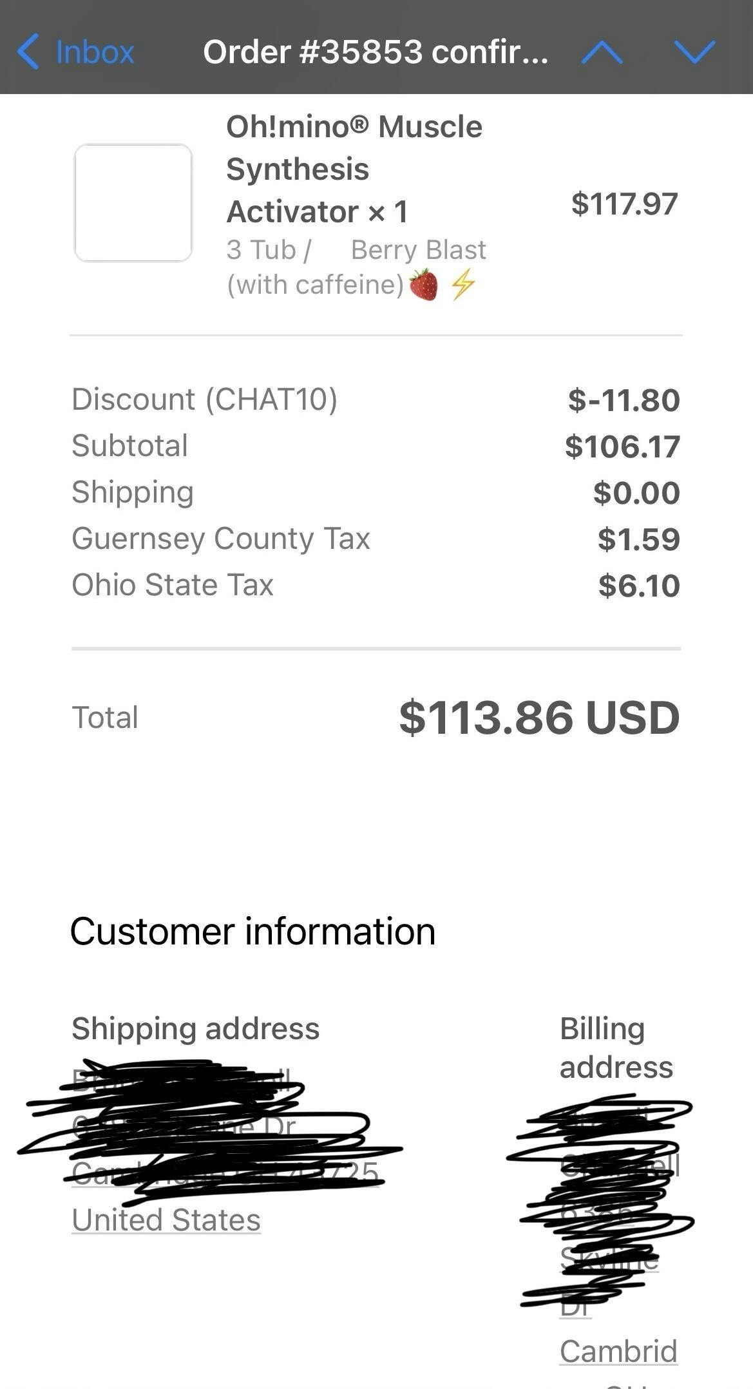Tap the Ohio State Tax amount $6.10
Image resolution: width=753 pixels, height=1389 pixels.
click(x=638, y=586)
